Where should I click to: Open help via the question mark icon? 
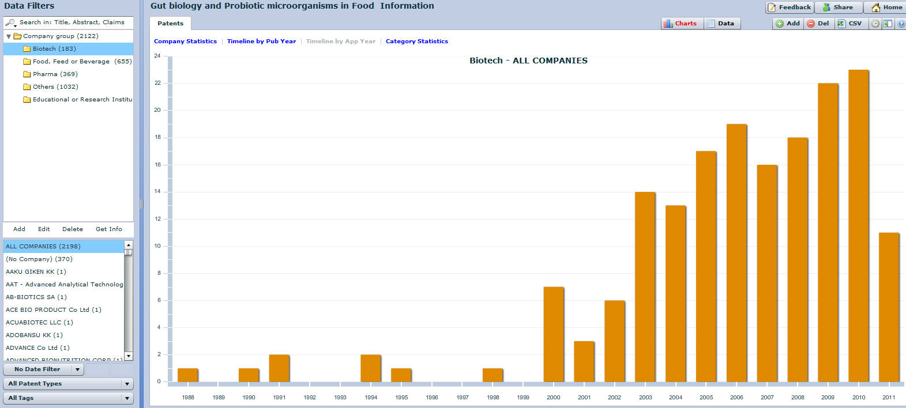click(x=901, y=24)
